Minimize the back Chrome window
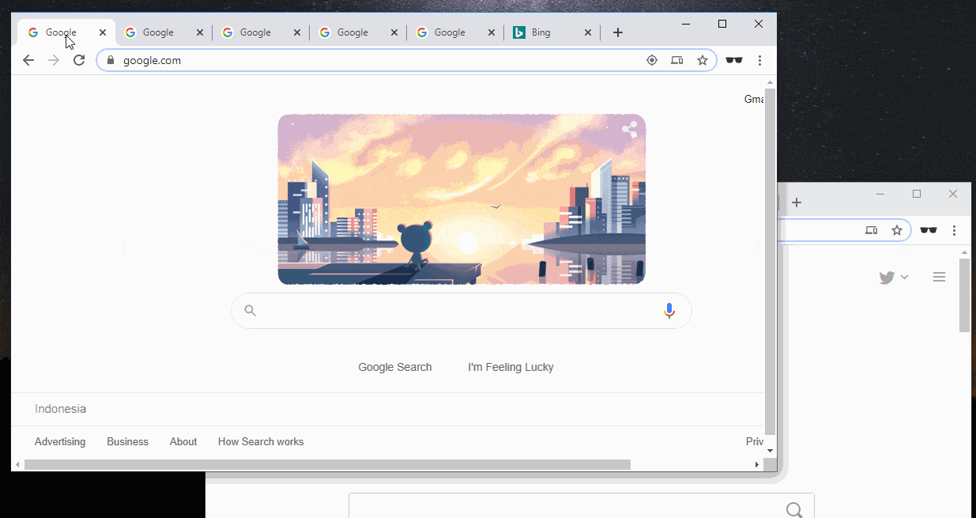976x518 pixels. (x=880, y=194)
